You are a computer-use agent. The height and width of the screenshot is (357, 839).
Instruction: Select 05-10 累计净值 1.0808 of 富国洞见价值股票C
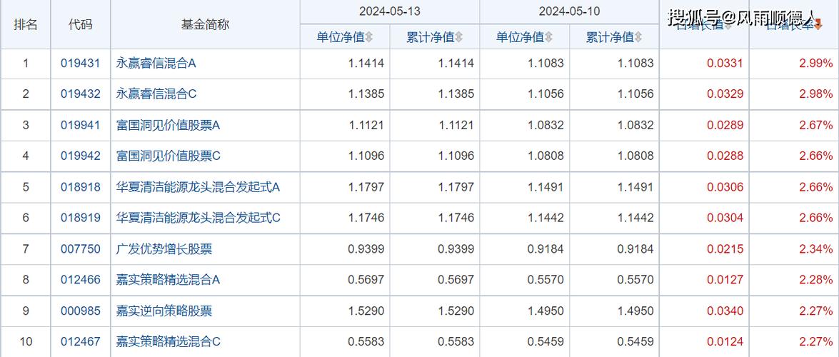[x=635, y=156]
